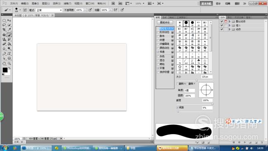The width and height of the screenshot is (268, 151).
Task: Uncheck the 平滑 (Smoothing) checkbox
Action: pos(158,68)
